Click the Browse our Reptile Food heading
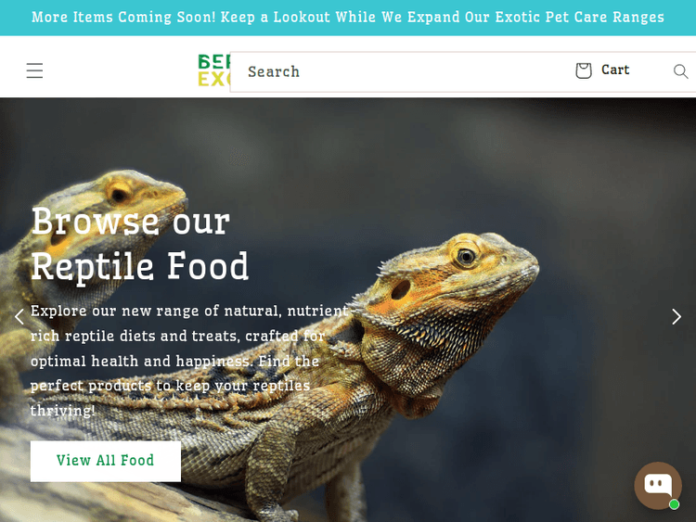Viewport: 696px width, 522px height. (140, 244)
